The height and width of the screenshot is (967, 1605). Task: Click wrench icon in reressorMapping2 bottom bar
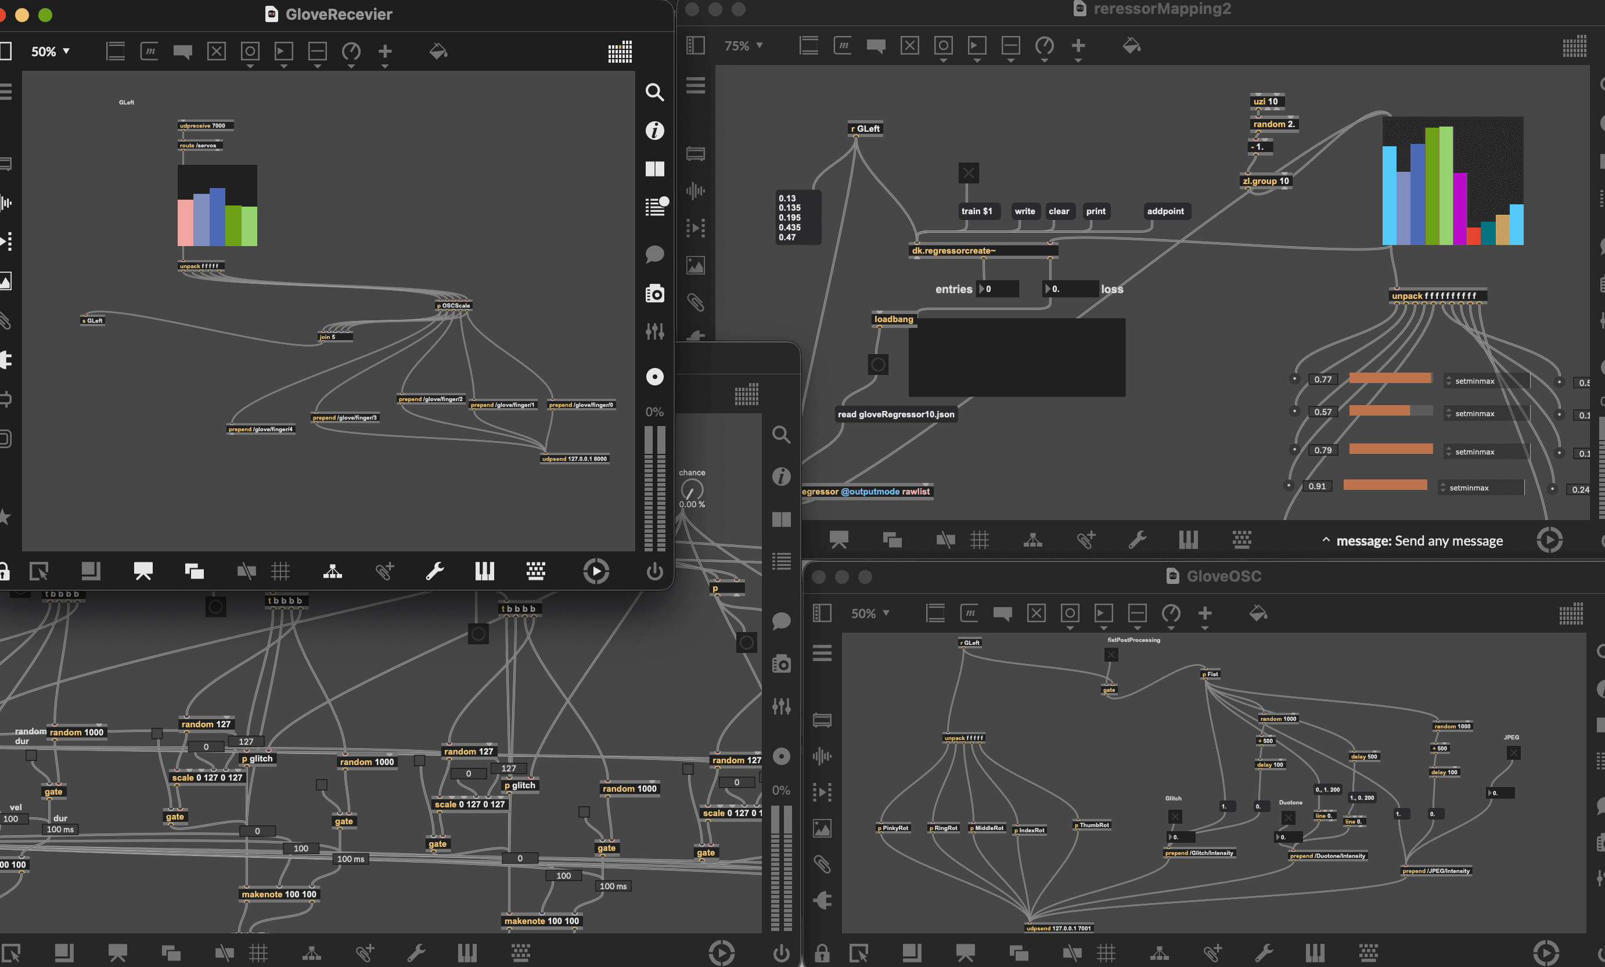pyautogui.click(x=1138, y=540)
